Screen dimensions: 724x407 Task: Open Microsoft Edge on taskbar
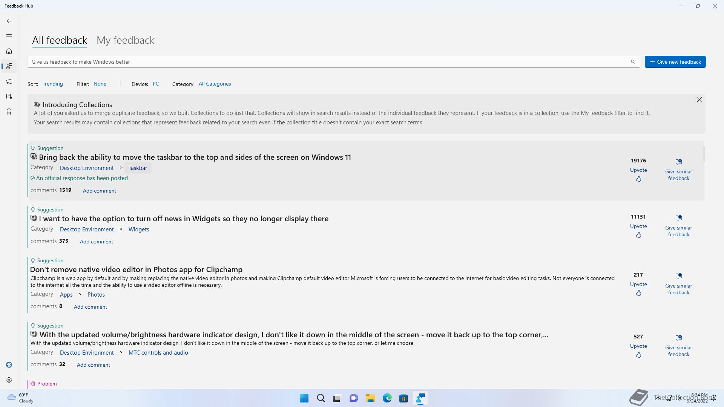(x=387, y=398)
